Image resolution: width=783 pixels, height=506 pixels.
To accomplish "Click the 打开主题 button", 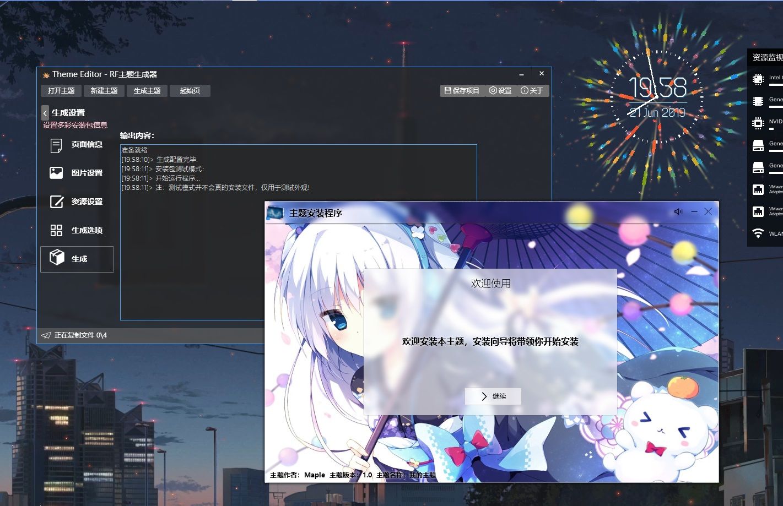I will click(x=61, y=91).
